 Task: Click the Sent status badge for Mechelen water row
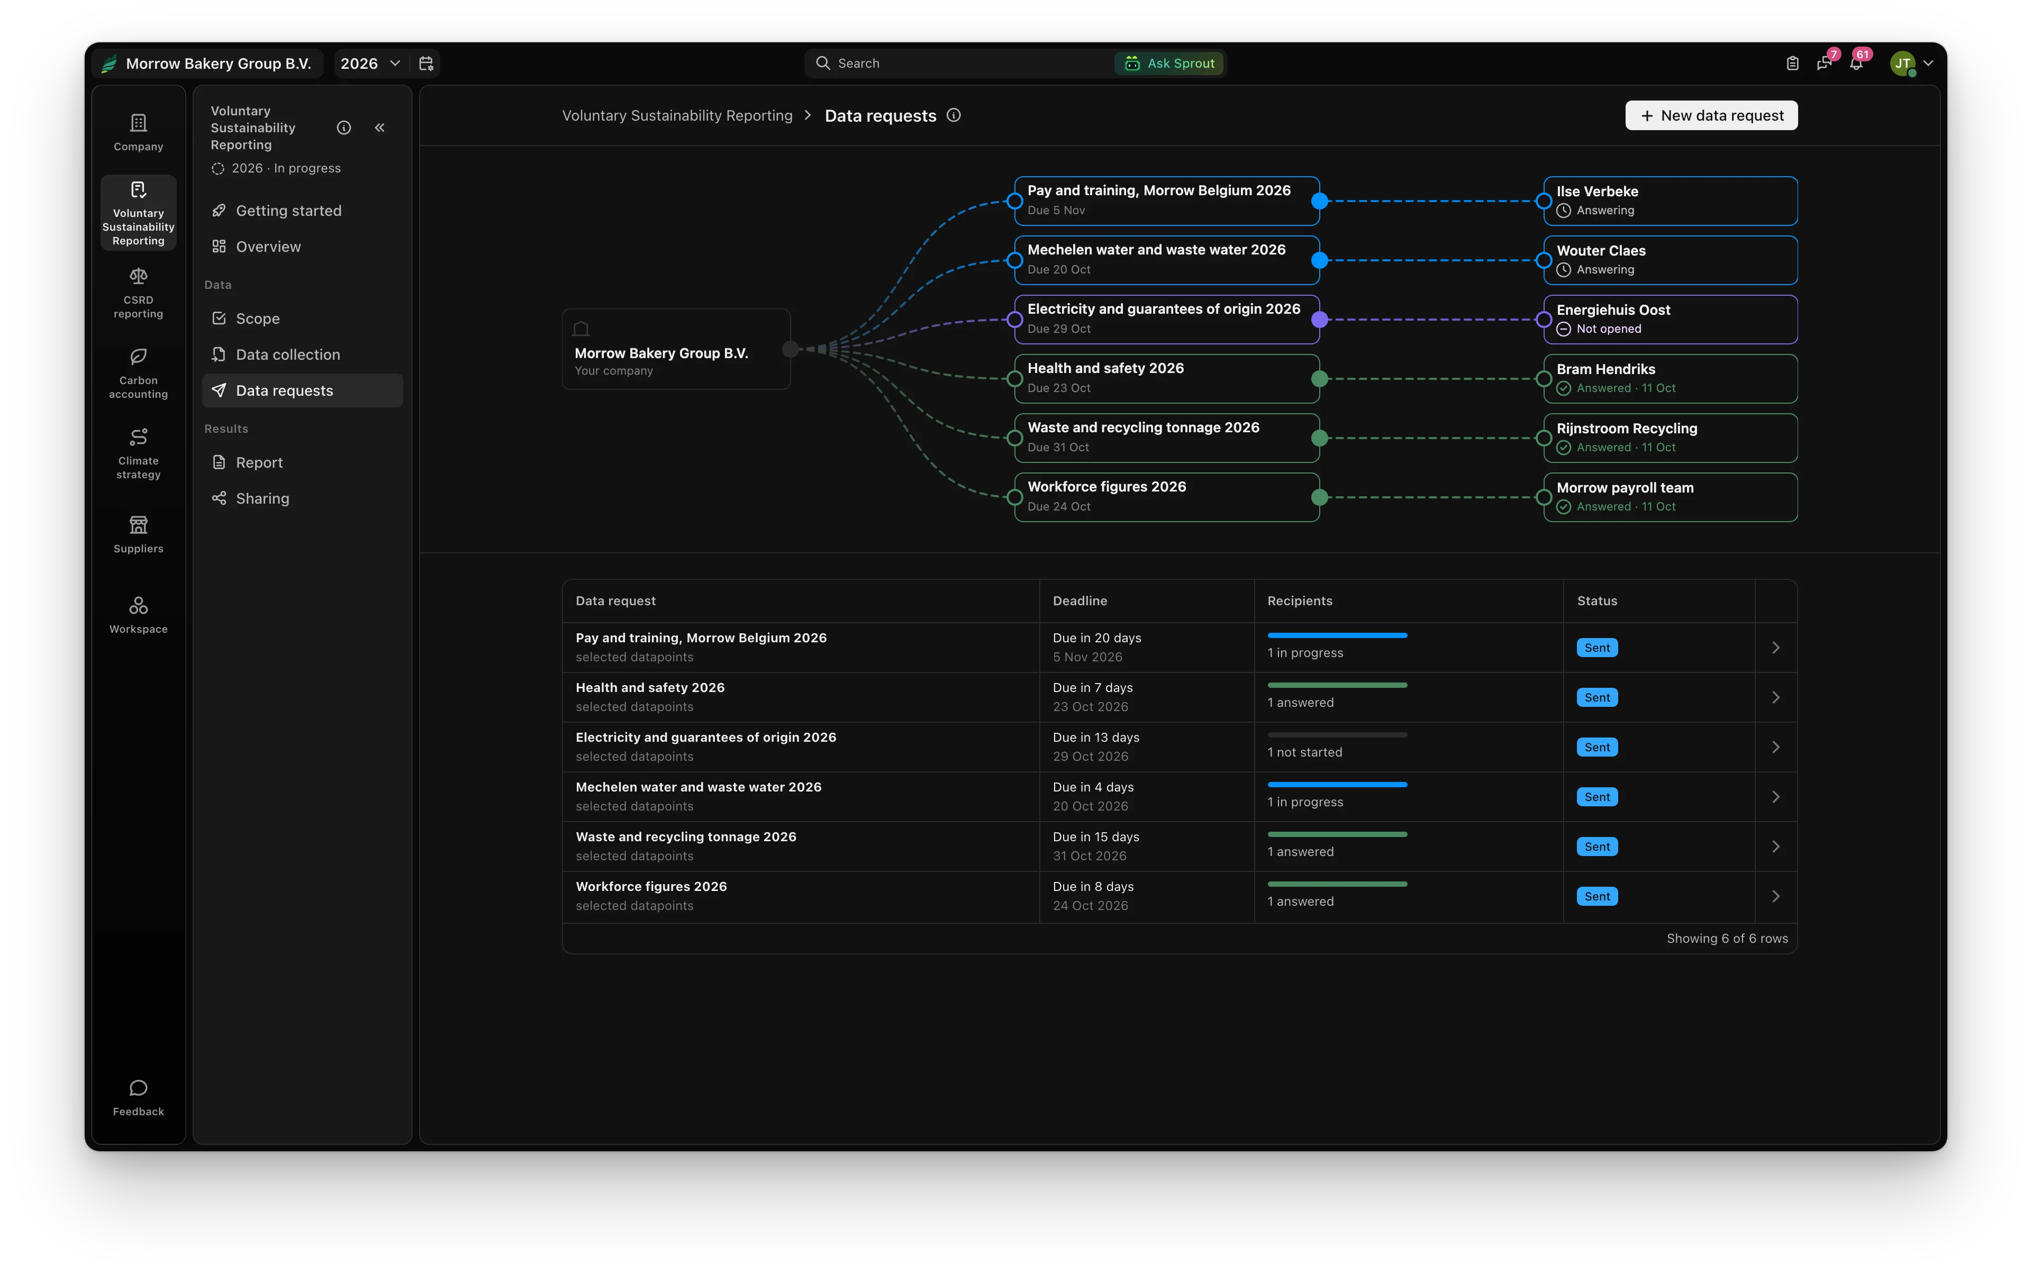tap(1596, 797)
